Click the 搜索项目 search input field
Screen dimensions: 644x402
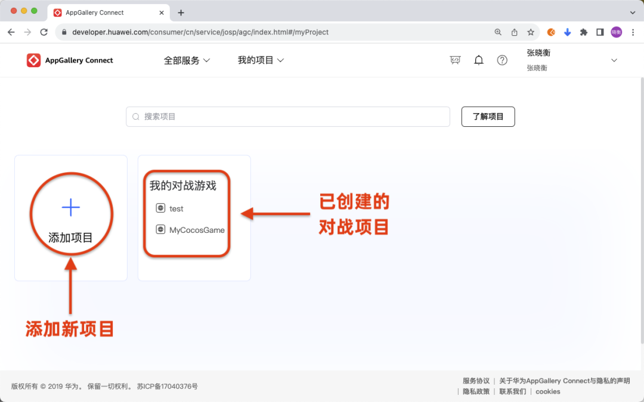[x=288, y=117]
